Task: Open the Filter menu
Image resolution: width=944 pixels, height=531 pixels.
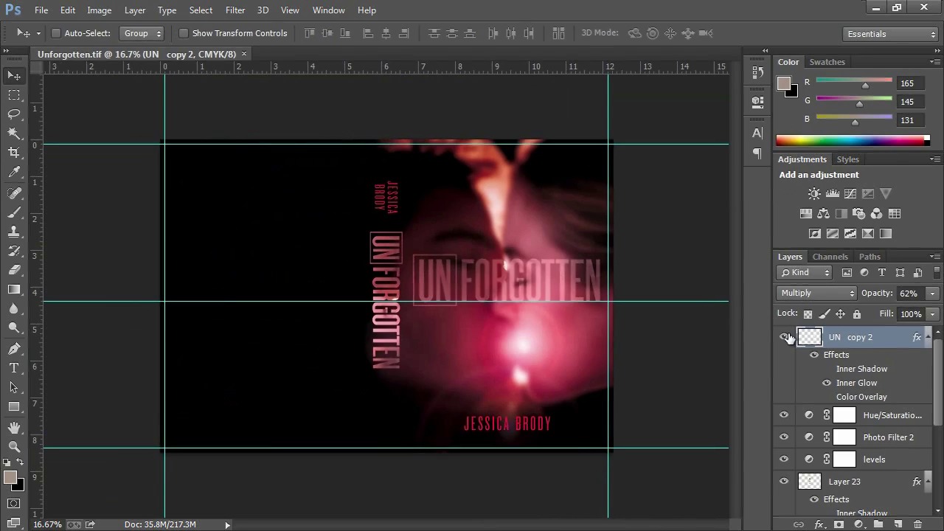Action: [x=235, y=10]
